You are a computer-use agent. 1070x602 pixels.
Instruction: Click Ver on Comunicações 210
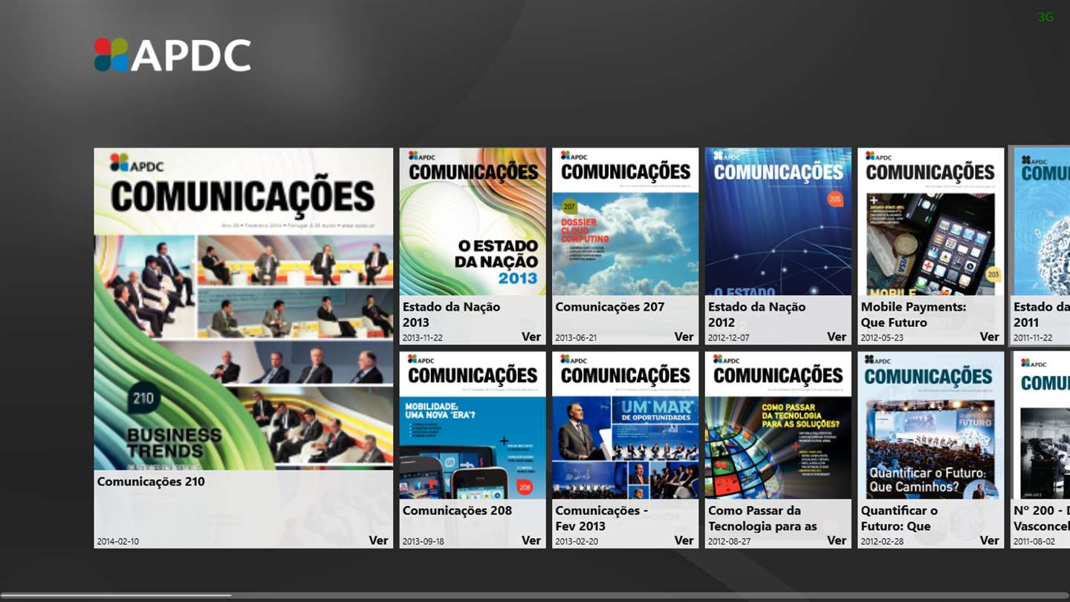click(x=378, y=540)
